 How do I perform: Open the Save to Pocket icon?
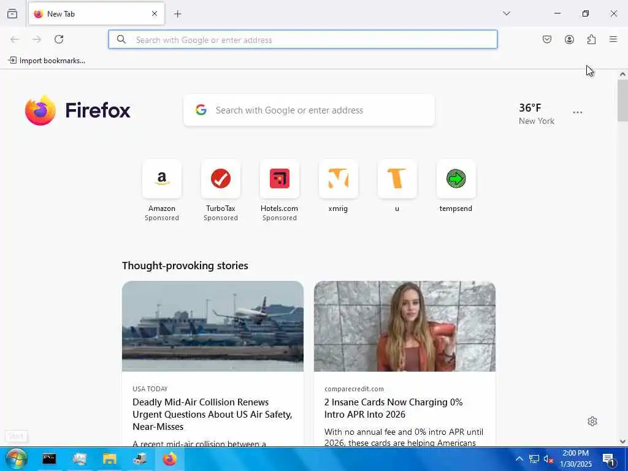point(547,39)
